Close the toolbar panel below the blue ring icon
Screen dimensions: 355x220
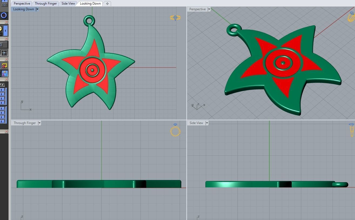click(x=6, y=22)
